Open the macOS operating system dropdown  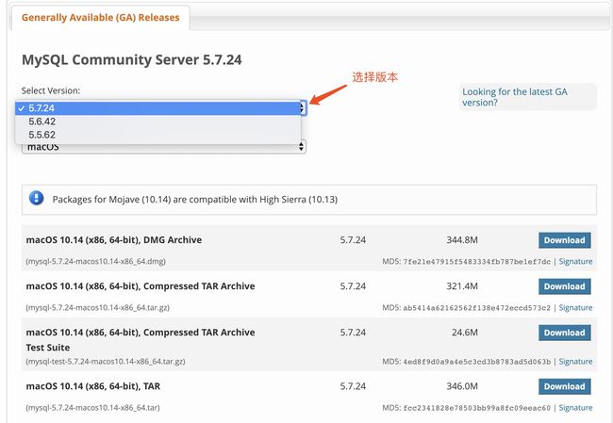(x=164, y=147)
